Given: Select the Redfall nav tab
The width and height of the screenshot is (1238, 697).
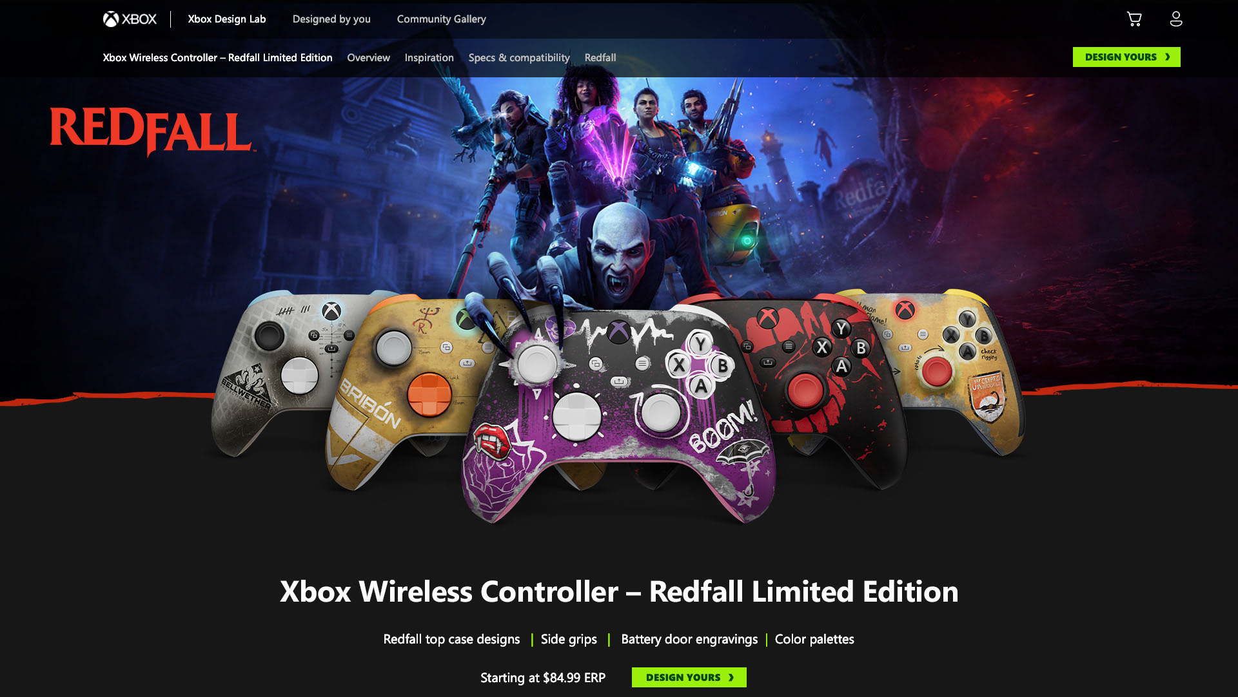Looking at the screenshot, I should point(600,57).
